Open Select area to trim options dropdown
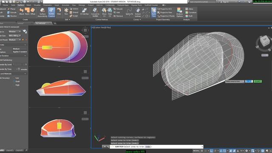272x153 pixels. click(243, 81)
